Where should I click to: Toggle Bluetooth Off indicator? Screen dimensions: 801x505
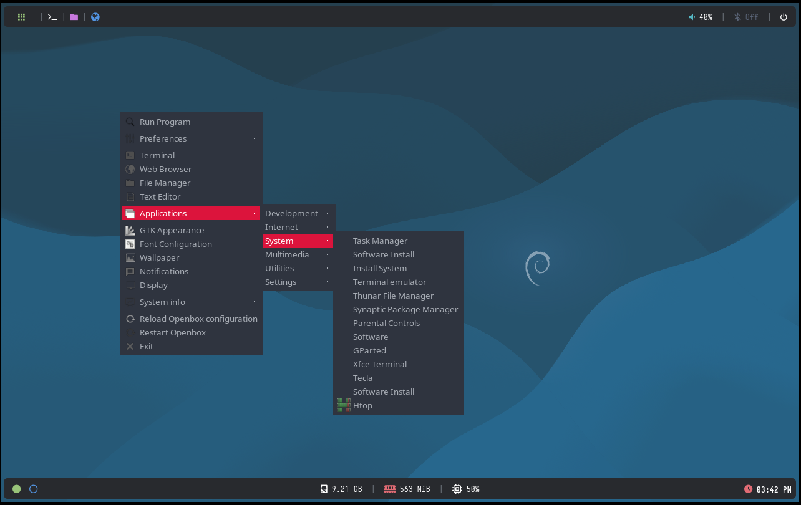point(745,17)
